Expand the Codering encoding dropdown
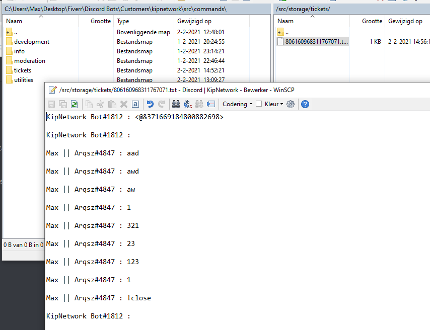 point(238,104)
